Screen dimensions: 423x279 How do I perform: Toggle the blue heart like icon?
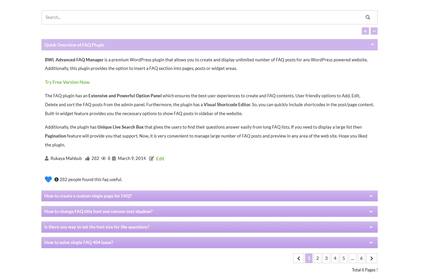click(x=48, y=179)
